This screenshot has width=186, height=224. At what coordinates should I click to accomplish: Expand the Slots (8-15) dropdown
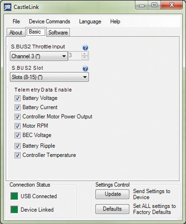tap(49, 77)
